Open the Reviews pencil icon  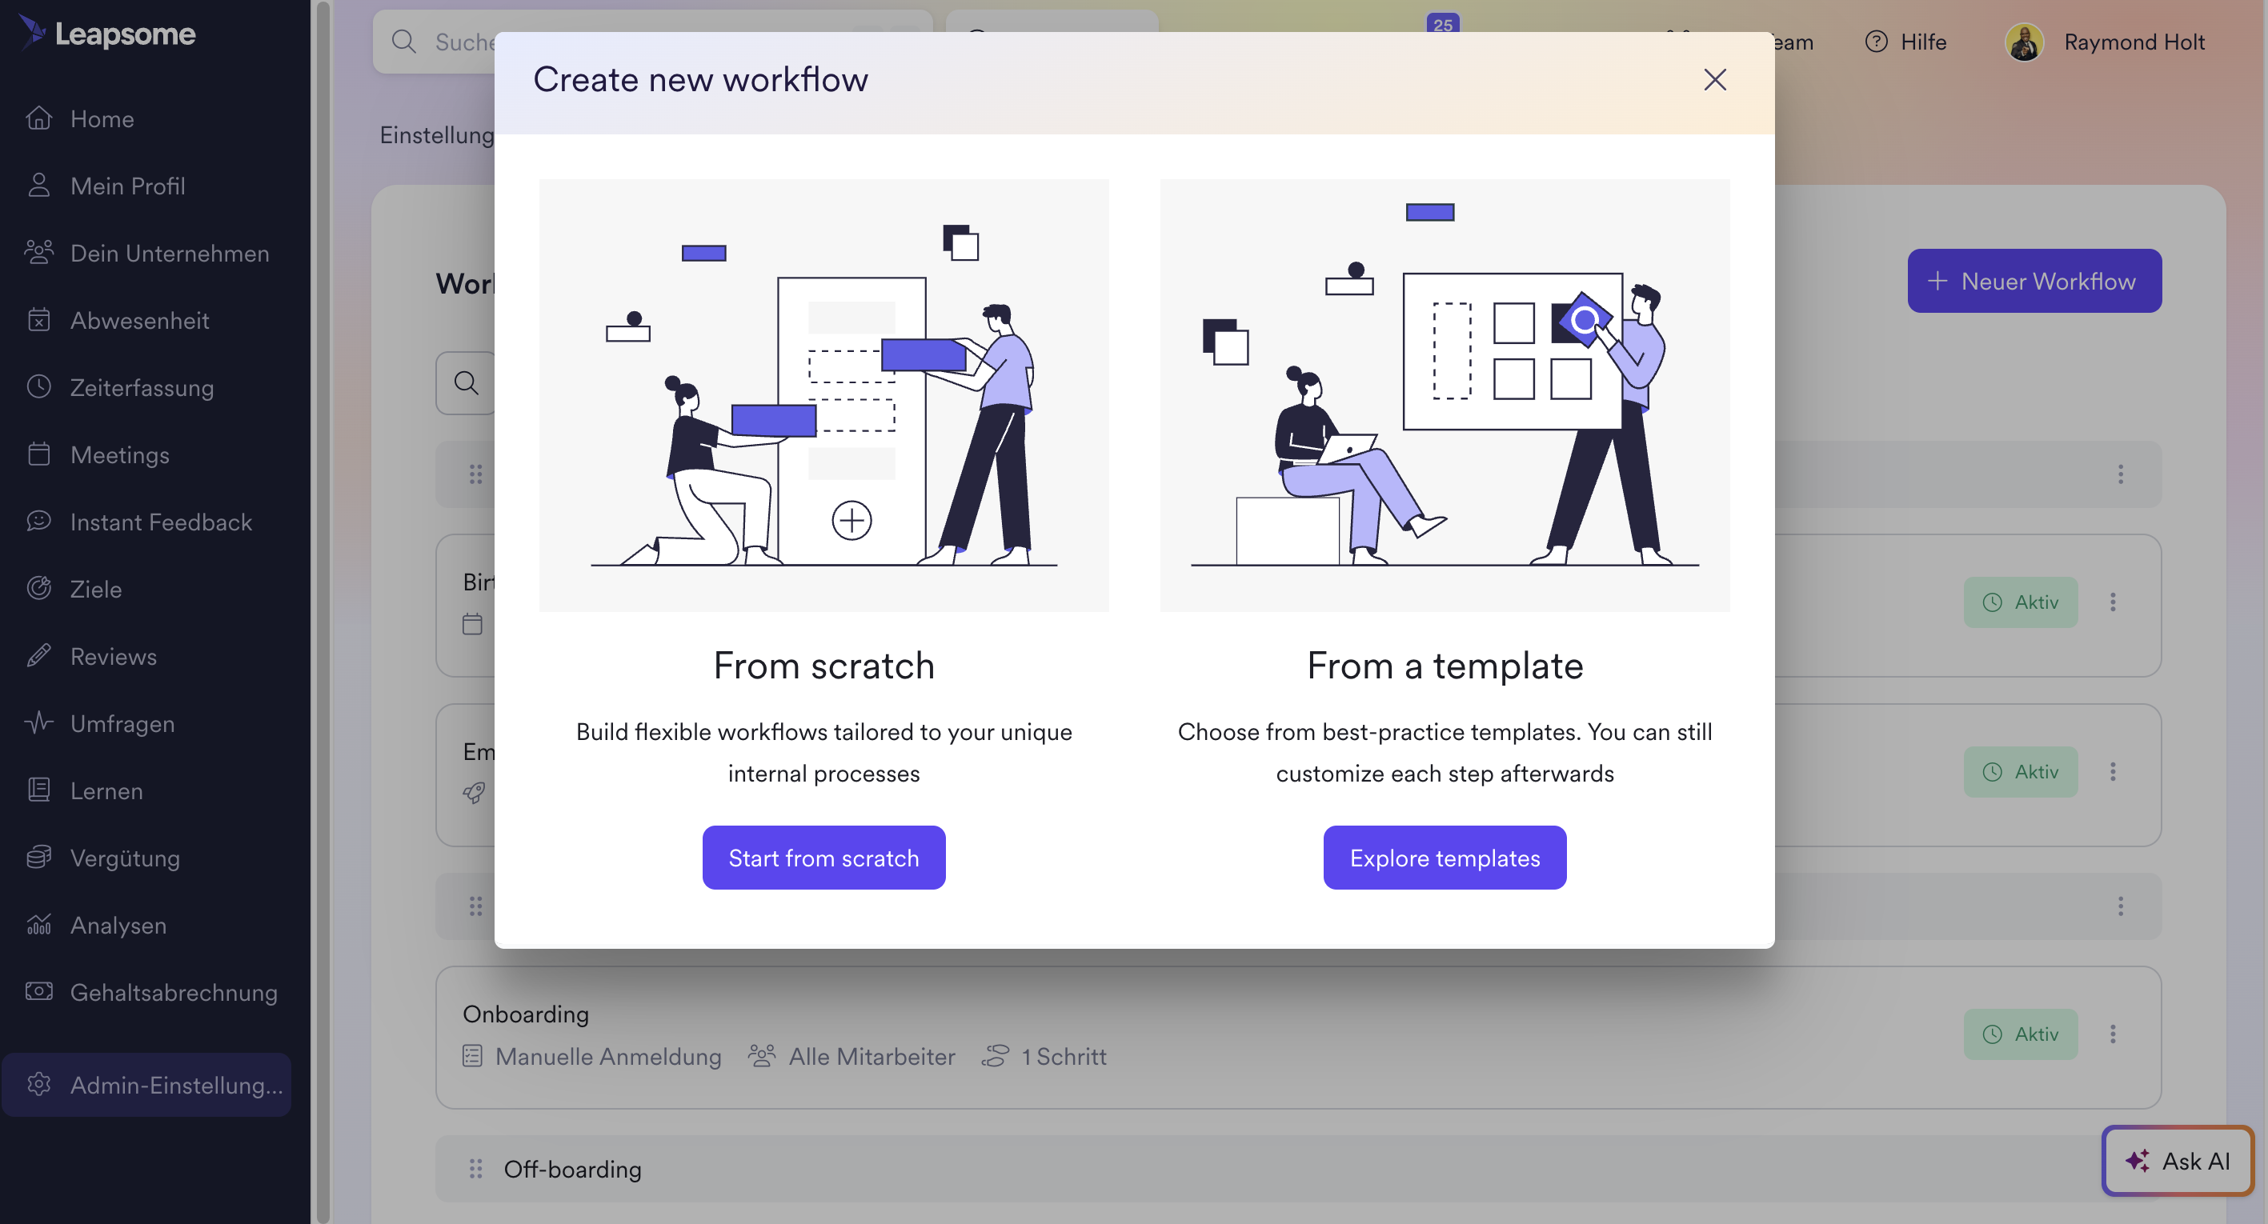pos(38,657)
